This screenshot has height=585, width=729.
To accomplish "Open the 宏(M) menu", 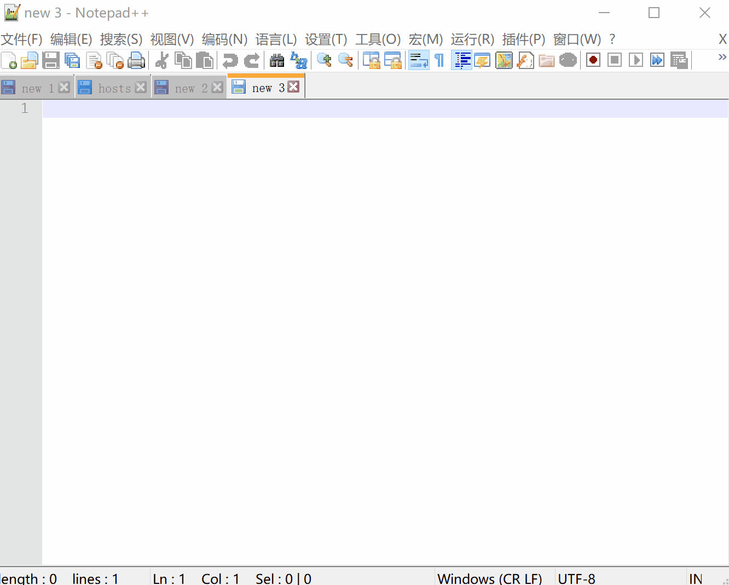I will [x=425, y=39].
